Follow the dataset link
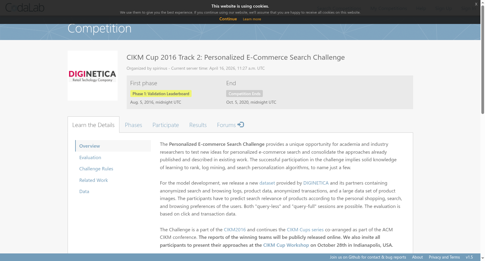This screenshot has height=261, width=485. coord(267,183)
